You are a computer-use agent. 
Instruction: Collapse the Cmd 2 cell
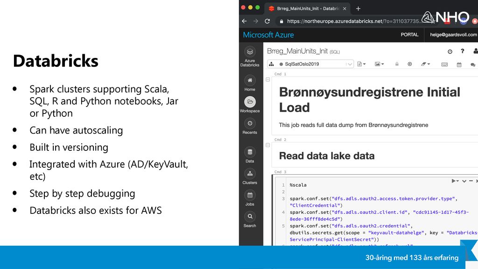267,145
